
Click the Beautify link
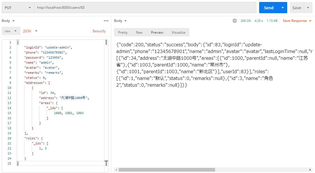click(x=99, y=31)
